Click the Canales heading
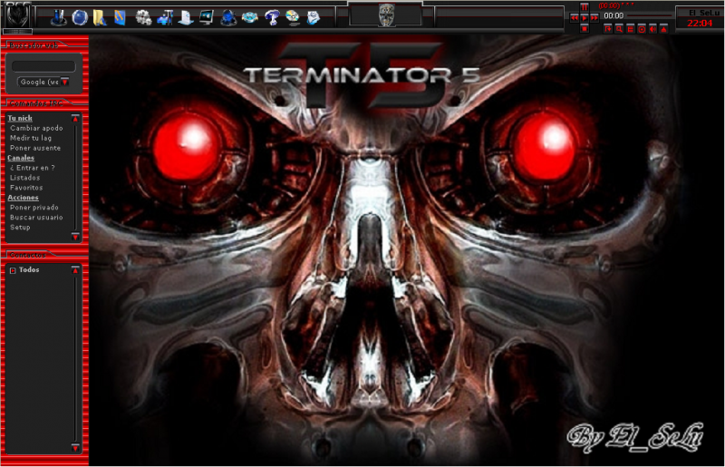The height and width of the screenshot is (467, 725). pos(21,158)
